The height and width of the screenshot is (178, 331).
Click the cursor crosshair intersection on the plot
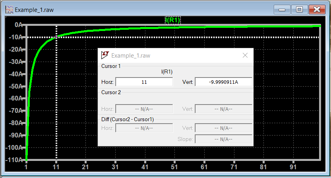[x=56, y=37]
